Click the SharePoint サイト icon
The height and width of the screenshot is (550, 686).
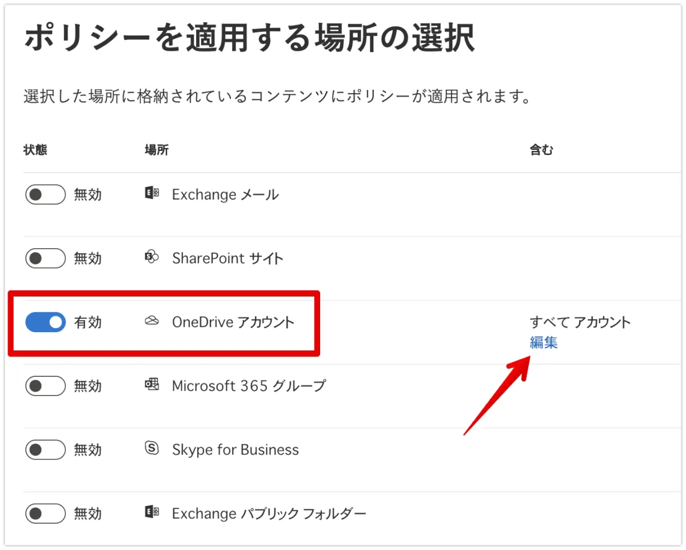point(151,257)
